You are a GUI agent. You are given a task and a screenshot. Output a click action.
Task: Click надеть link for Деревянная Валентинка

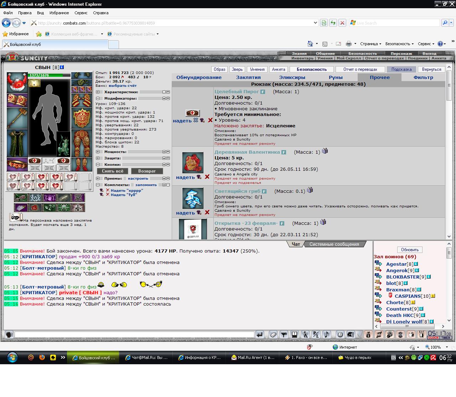pos(185,177)
